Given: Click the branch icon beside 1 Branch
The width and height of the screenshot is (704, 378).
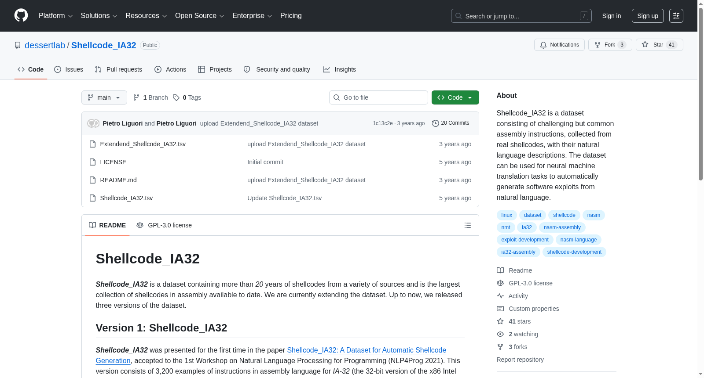Looking at the screenshot, I should [136, 97].
